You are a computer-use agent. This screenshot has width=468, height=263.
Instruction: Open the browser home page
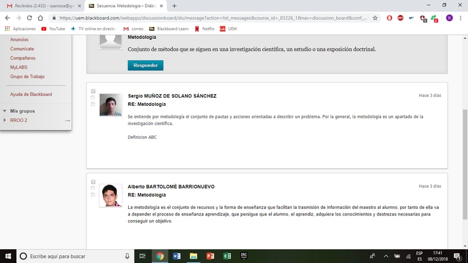[40, 18]
